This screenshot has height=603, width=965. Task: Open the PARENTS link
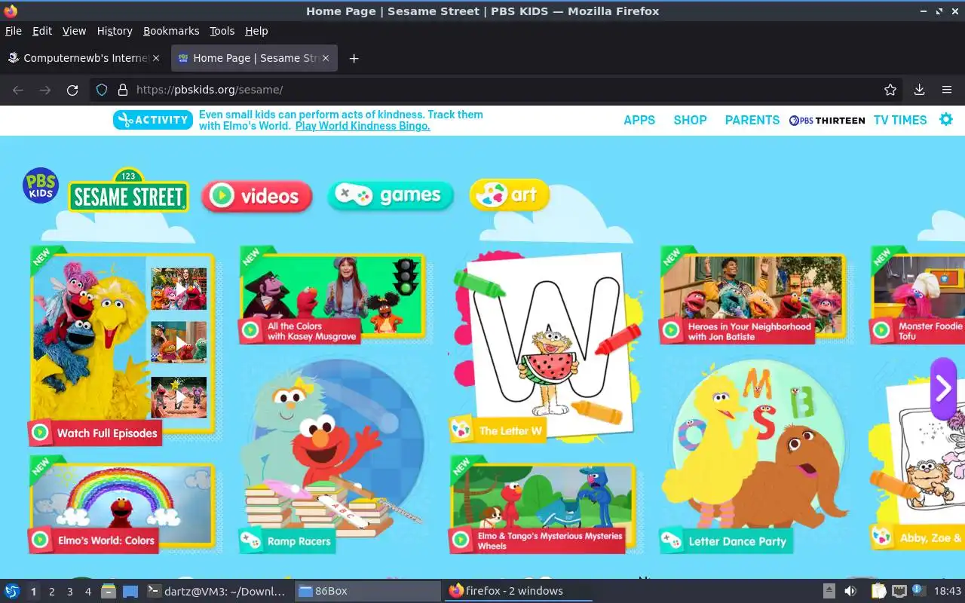(x=752, y=120)
